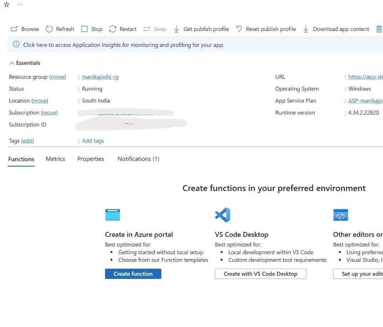The image size is (383, 327).
Task: Click the Create function button
Action: 133,274
